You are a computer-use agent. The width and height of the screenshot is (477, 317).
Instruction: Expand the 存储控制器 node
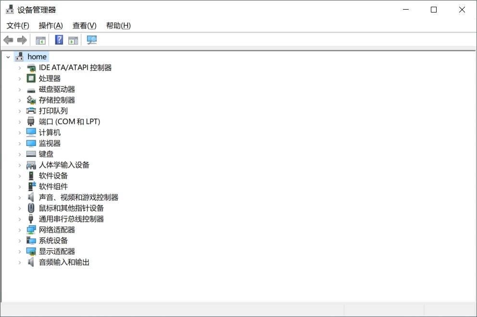point(20,100)
